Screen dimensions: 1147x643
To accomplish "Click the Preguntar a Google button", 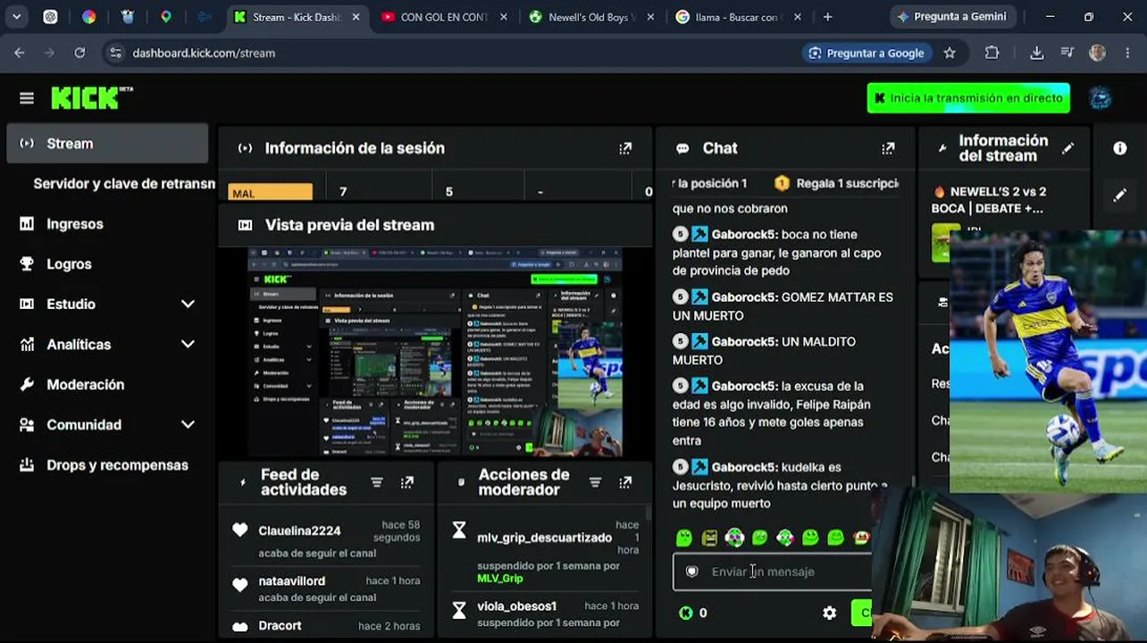I will pos(867,53).
